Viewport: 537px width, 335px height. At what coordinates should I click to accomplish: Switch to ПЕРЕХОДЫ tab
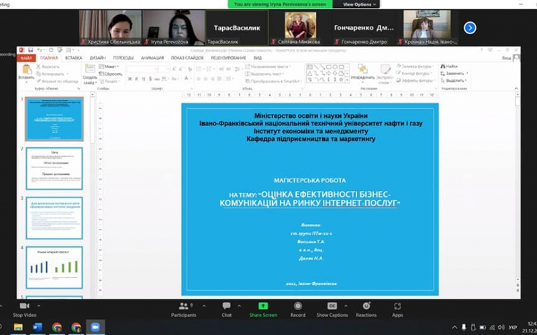(x=124, y=58)
